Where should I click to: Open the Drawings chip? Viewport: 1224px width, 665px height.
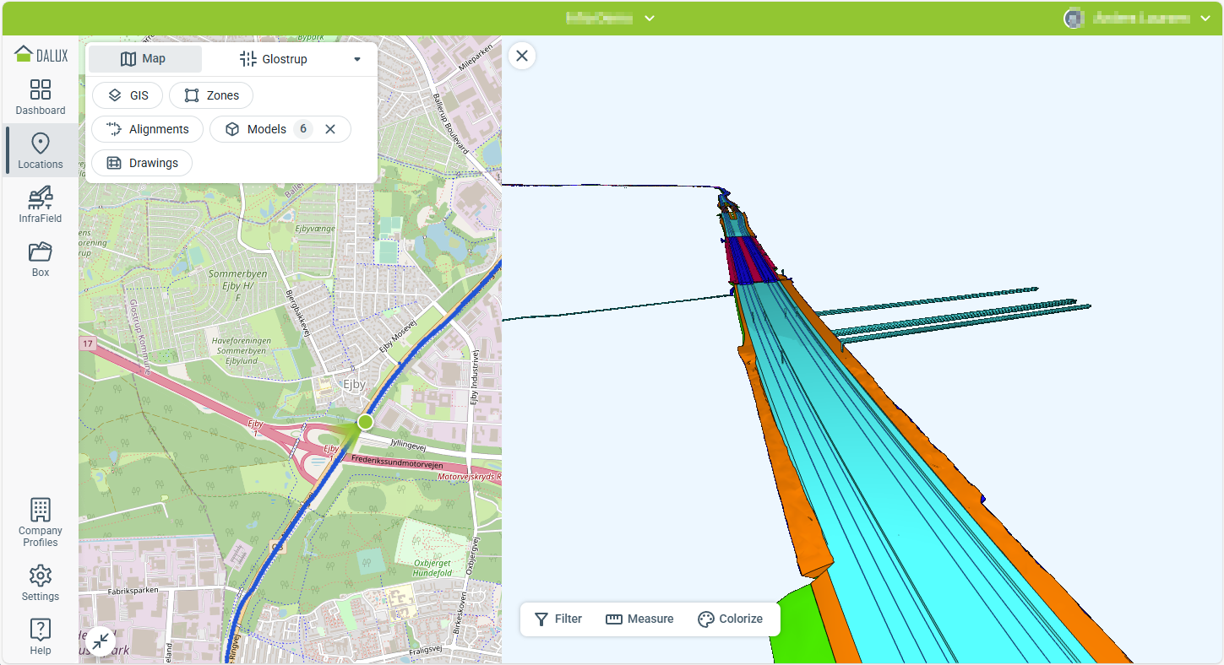click(142, 163)
